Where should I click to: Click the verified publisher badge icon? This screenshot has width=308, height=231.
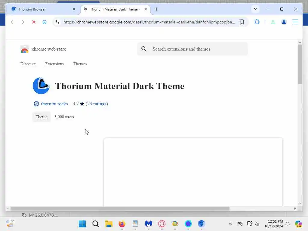(36, 104)
